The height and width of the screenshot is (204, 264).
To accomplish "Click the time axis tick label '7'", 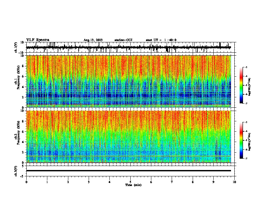I will point(172,182).
